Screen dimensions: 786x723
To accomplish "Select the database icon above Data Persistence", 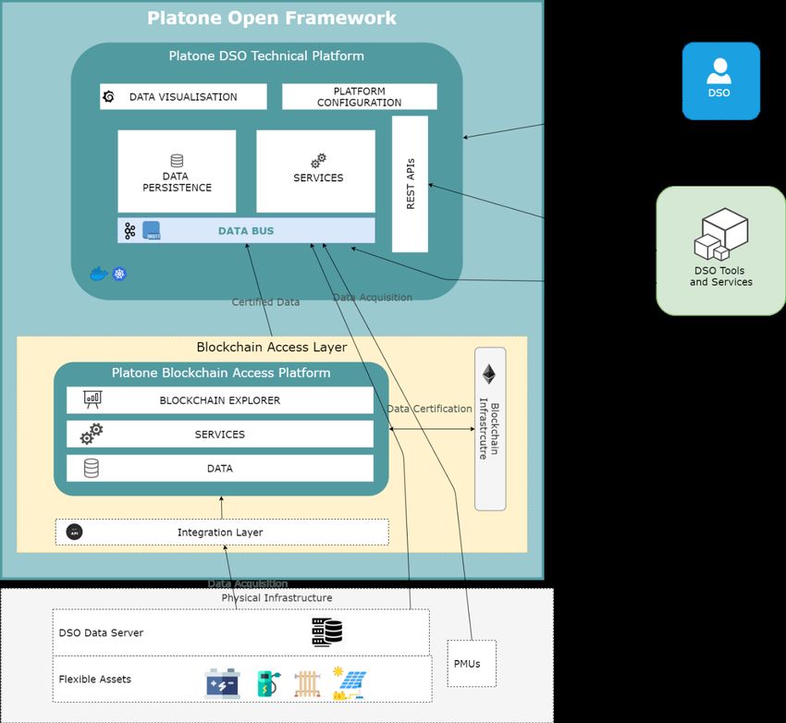I will 177,161.
